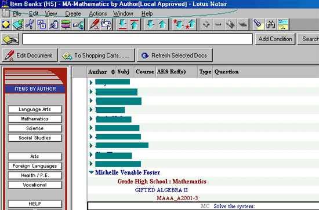Viewport: 319px width, 210px height.
Task: Expand the first collapsed author row
Action: (91, 82)
